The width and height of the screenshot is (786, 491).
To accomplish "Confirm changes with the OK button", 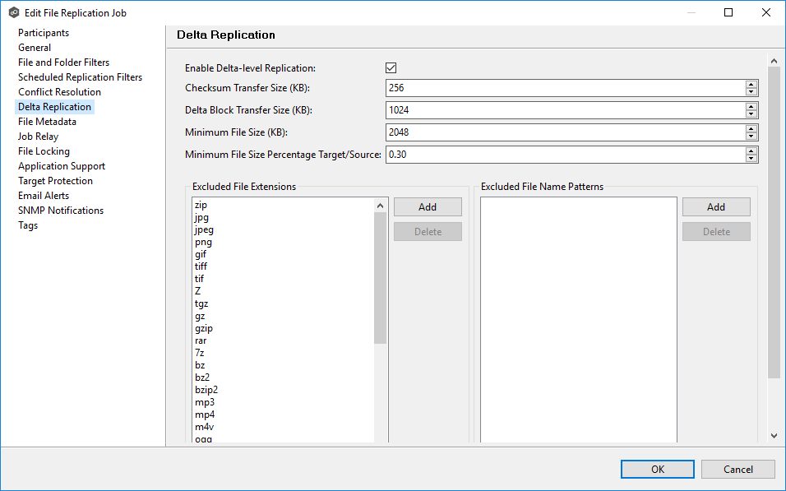I will (658, 470).
